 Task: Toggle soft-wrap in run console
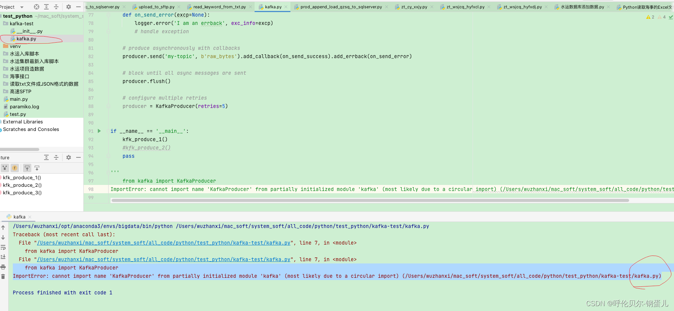click(3, 247)
